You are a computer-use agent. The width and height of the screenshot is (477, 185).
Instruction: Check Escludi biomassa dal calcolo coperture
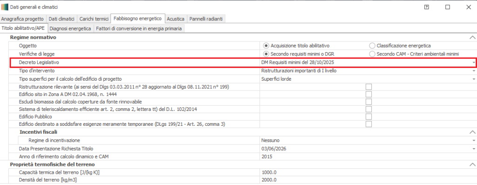tap(369, 102)
